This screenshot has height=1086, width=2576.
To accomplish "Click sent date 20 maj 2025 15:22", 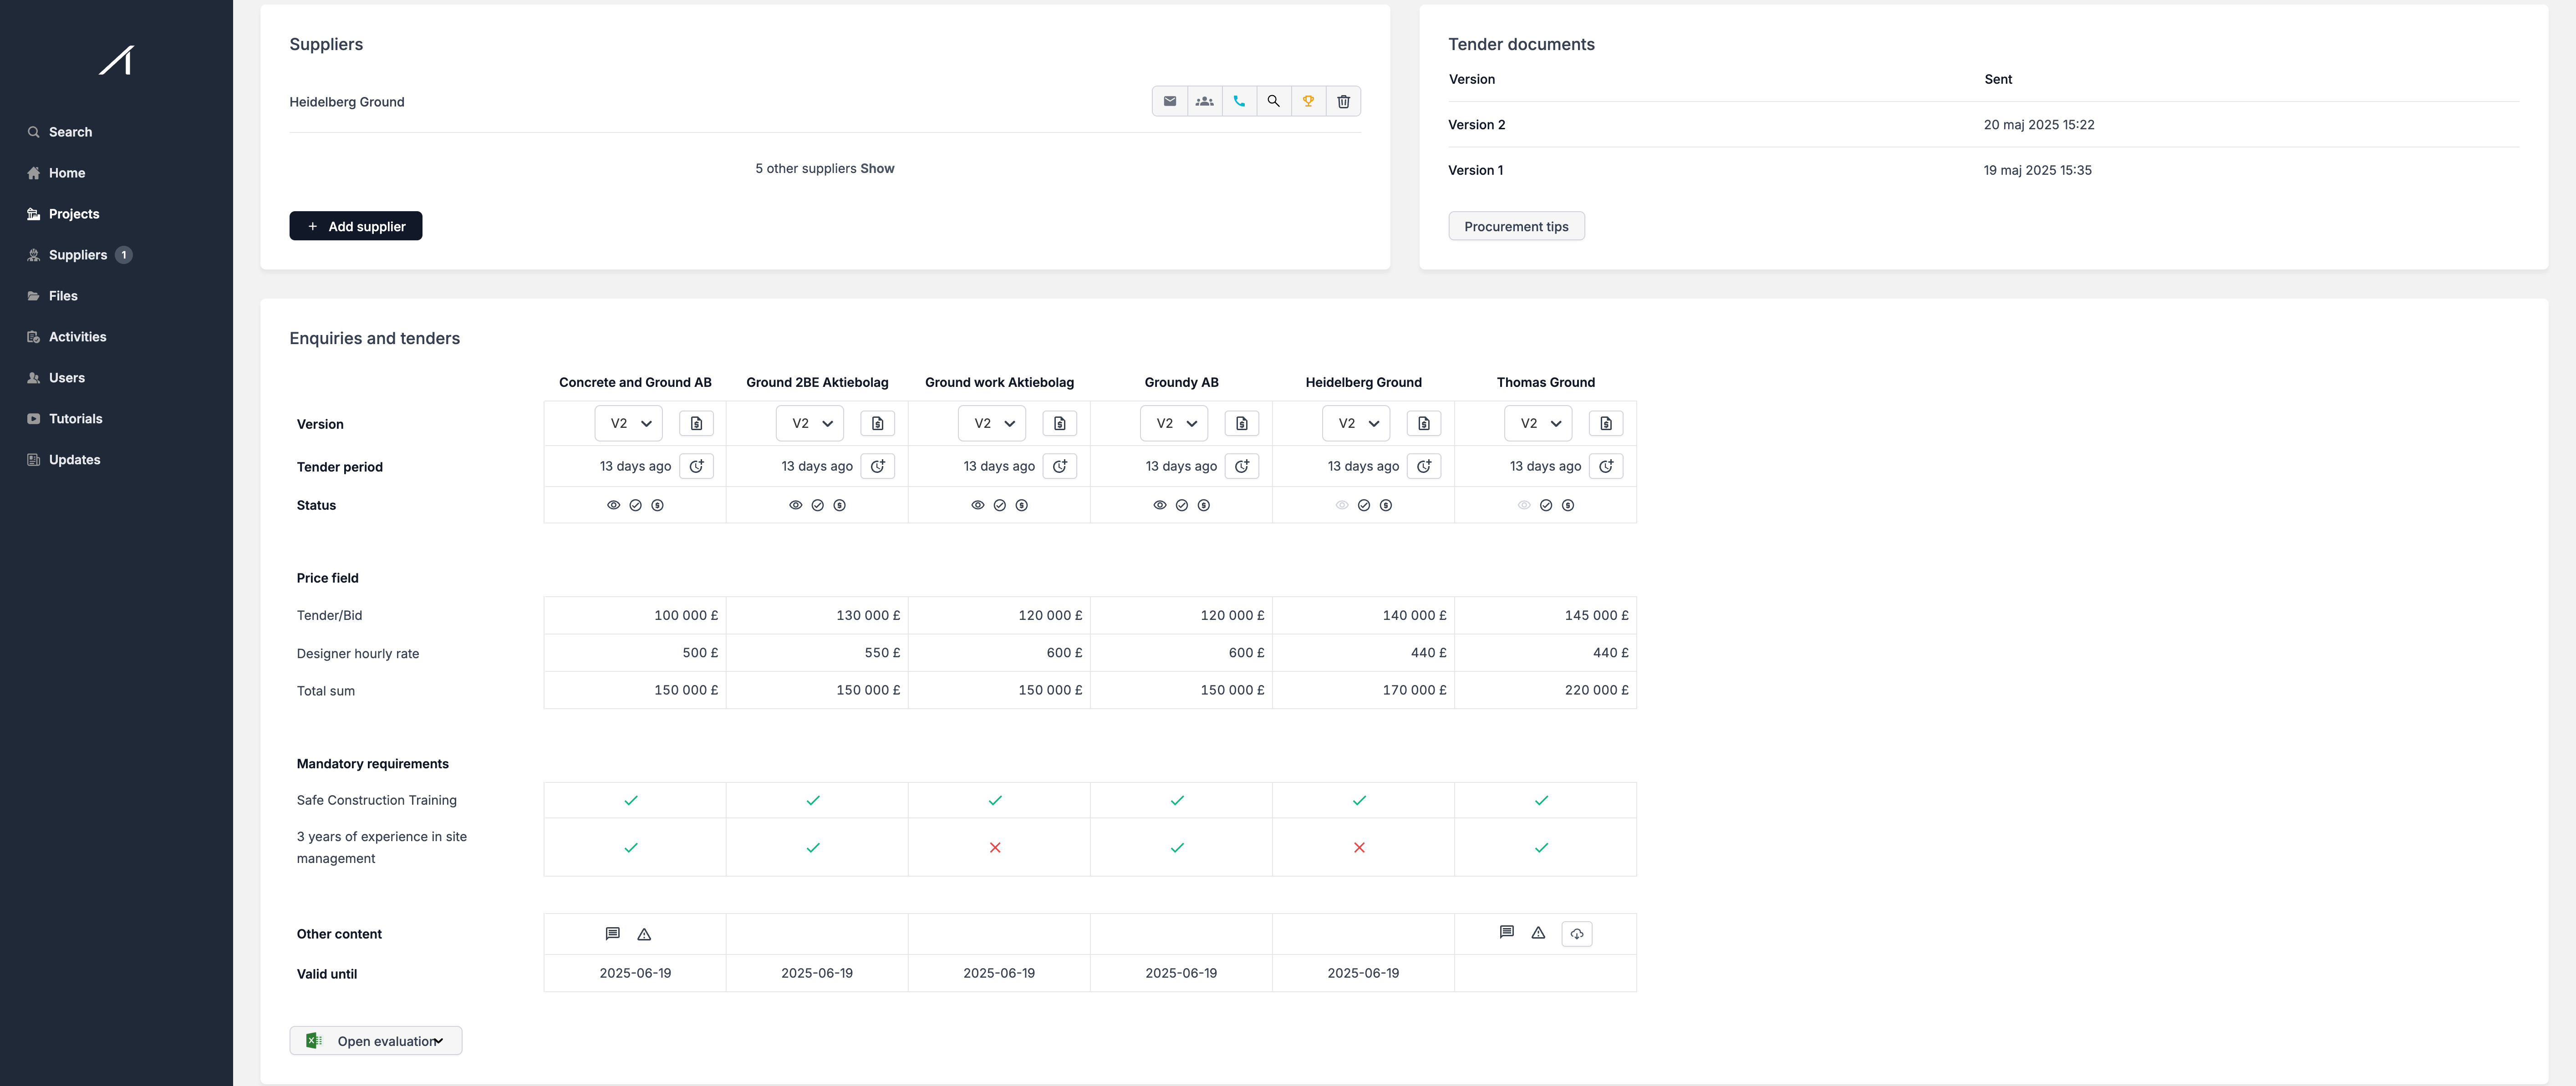I will [x=2039, y=125].
